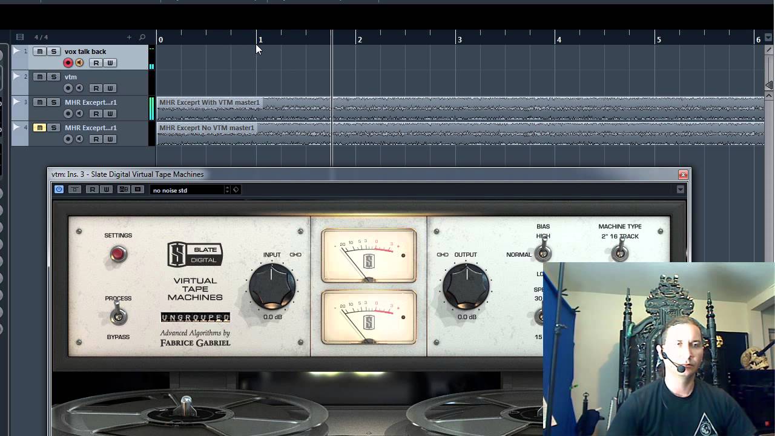This screenshot has height=436, width=775.
Task: Toggle read automation on track 4
Action: [96, 139]
